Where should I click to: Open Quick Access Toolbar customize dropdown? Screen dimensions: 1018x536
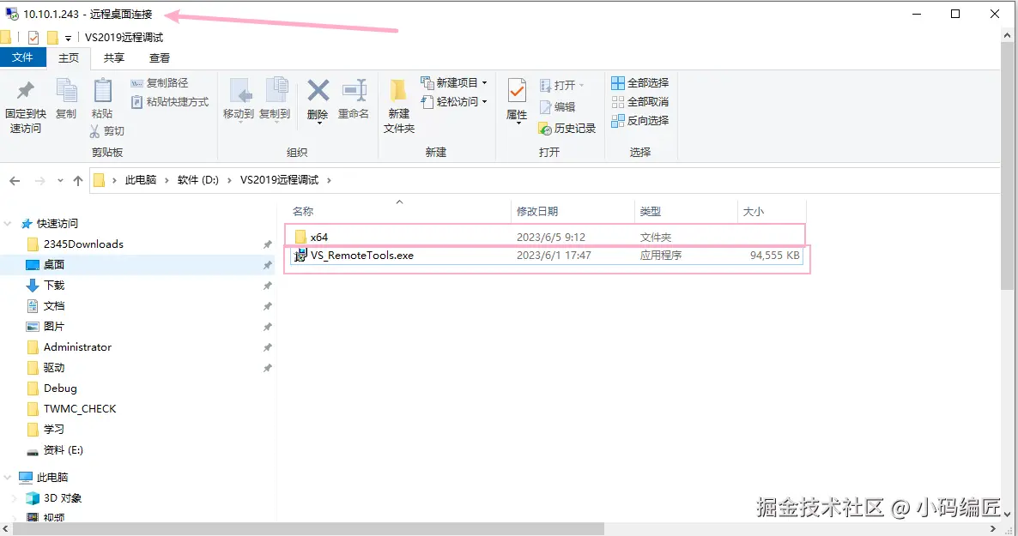(x=68, y=39)
